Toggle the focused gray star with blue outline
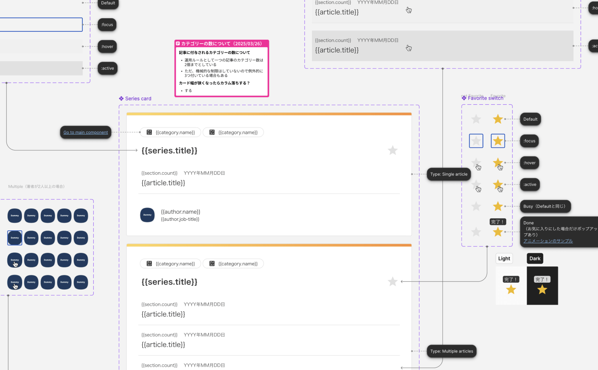 (476, 141)
